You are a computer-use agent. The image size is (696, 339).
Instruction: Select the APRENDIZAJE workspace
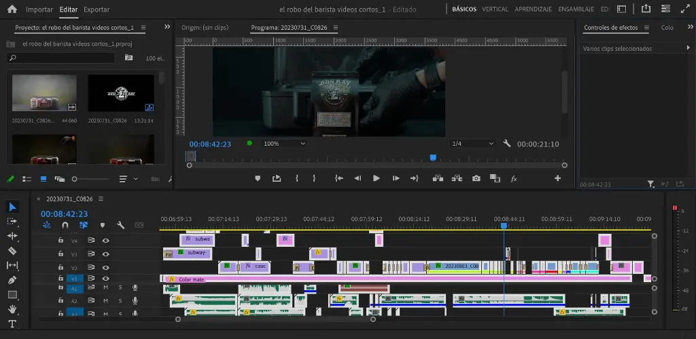[533, 9]
